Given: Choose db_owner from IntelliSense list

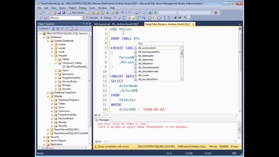Looking at the screenshot, I should pyautogui.click(x=143, y=75).
